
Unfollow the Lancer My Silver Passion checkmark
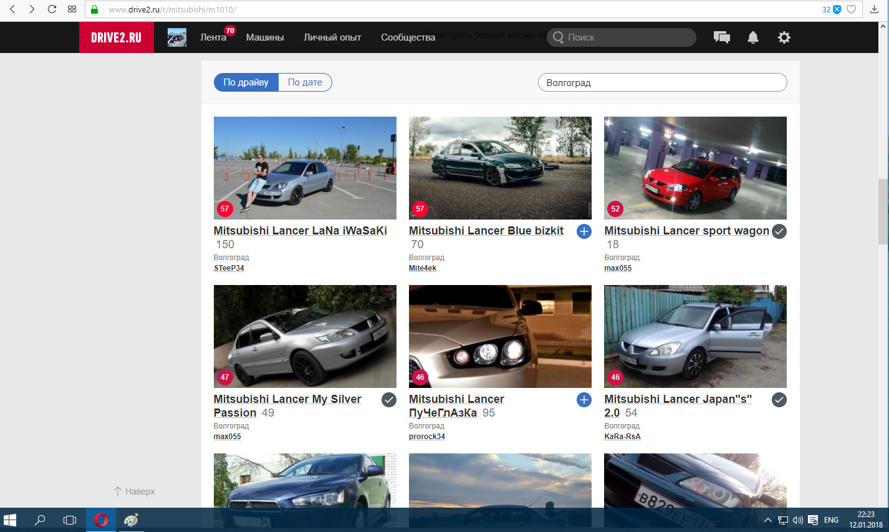click(x=389, y=400)
